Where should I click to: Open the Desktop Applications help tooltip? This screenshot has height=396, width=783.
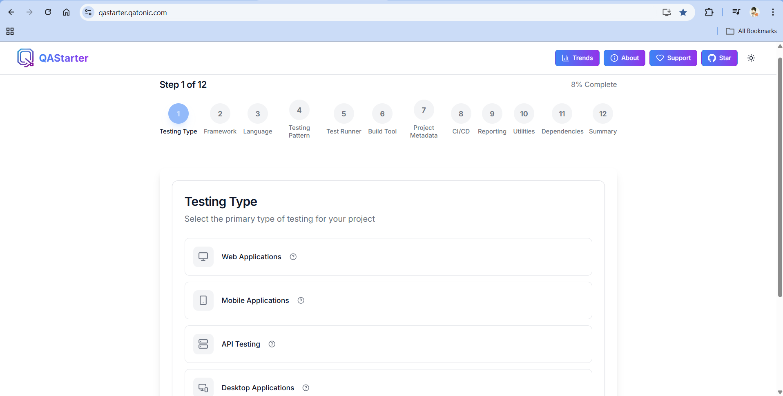coord(306,387)
